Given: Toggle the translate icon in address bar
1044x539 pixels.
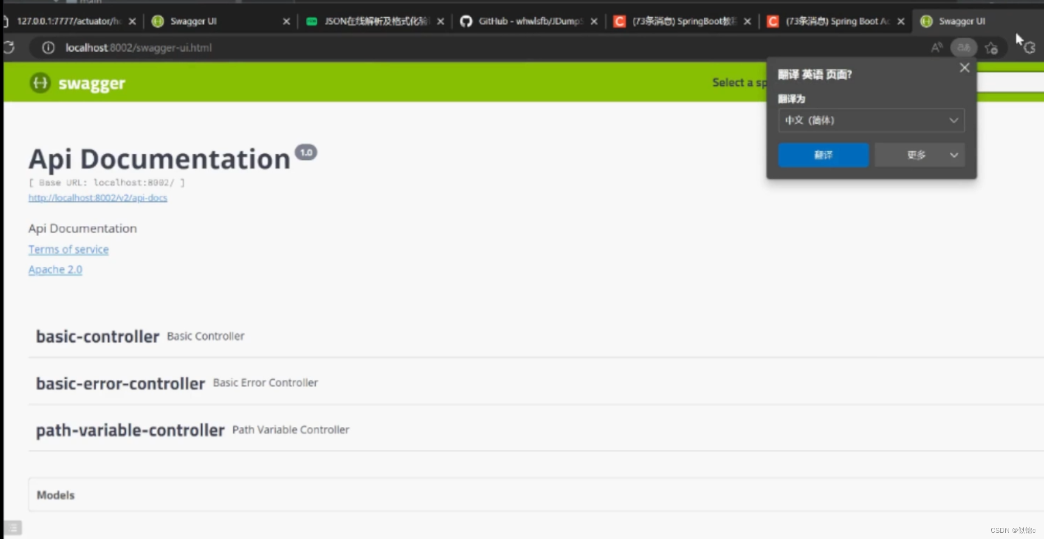Looking at the screenshot, I should pyautogui.click(x=963, y=48).
